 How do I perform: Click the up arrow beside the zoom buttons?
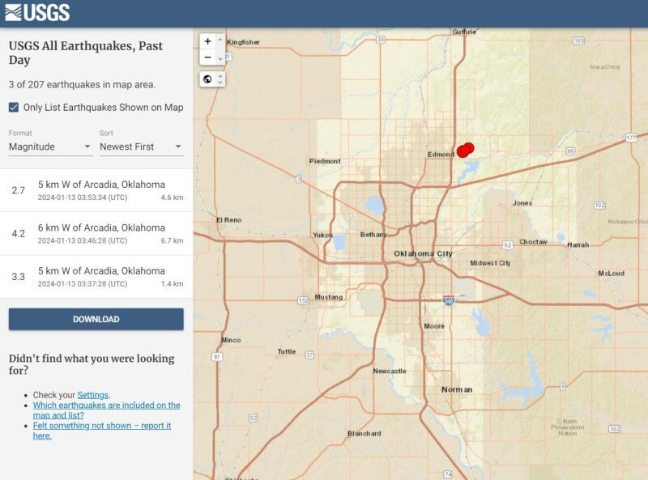[x=220, y=40]
